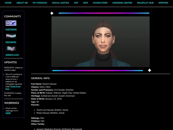Select the 'Full Name: Naomi Hassan' line
Image resolution: width=173 pixels, height=130 pixels.
coord(44,84)
